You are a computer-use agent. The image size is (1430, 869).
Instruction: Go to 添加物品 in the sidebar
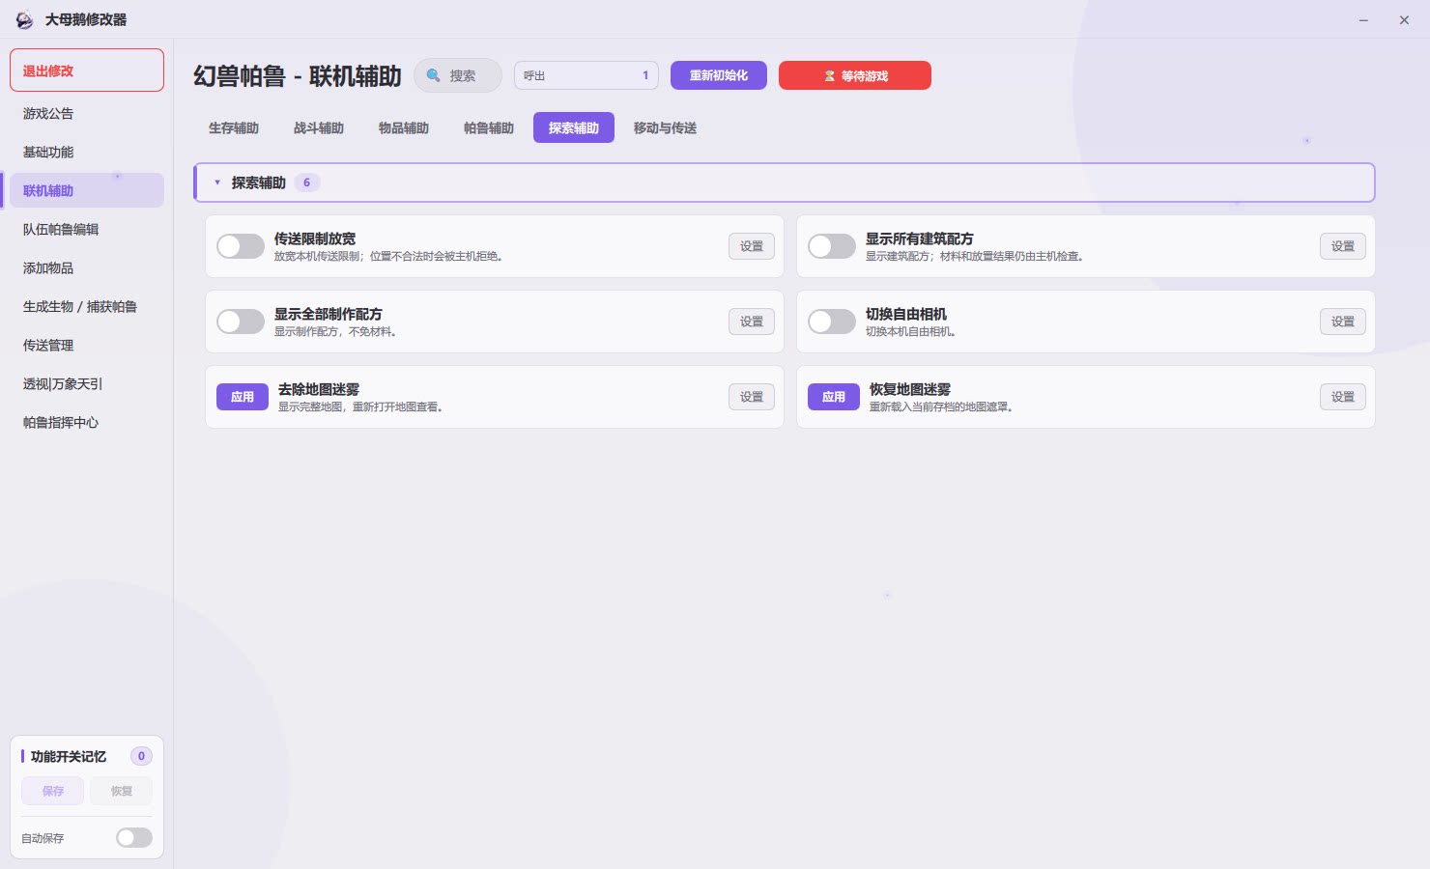coord(87,267)
